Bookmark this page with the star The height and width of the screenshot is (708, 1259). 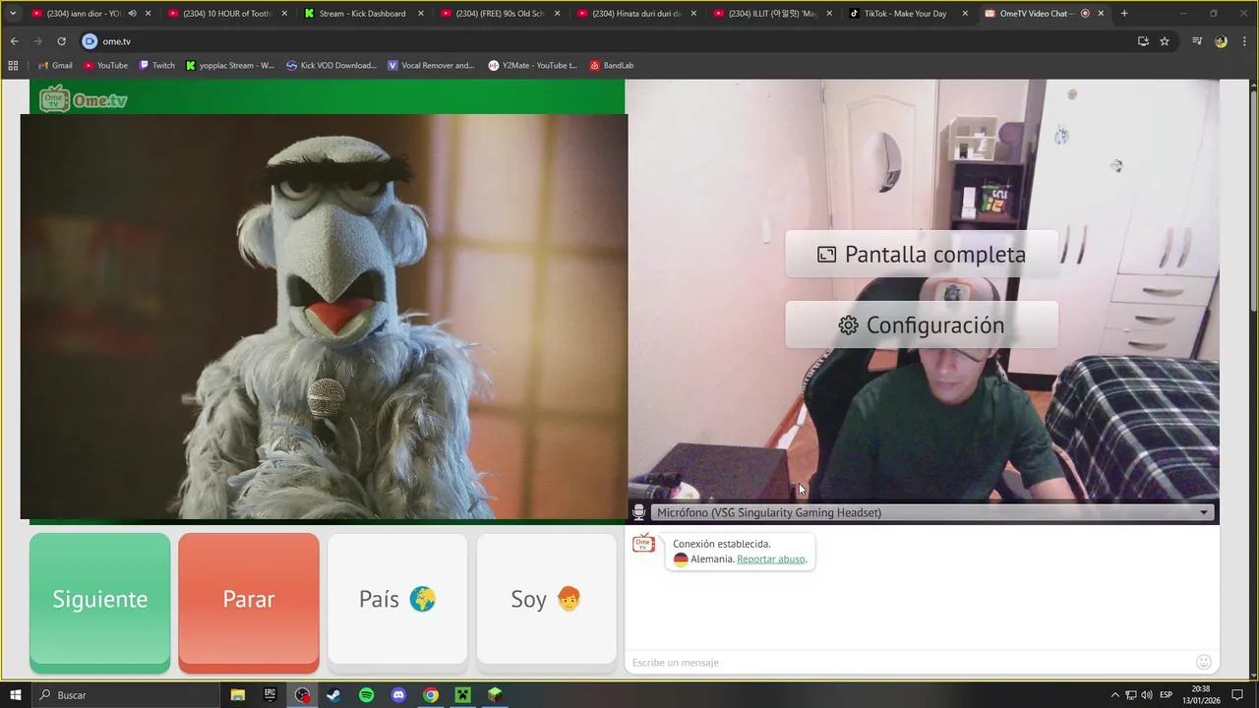point(1165,41)
